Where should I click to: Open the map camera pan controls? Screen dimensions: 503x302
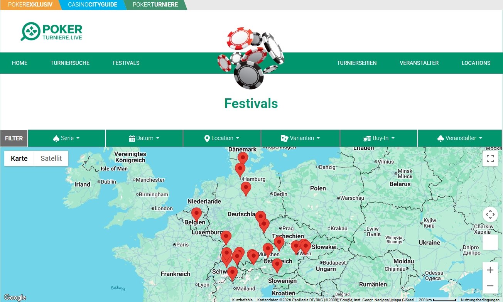pyautogui.click(x=490, y=214)
